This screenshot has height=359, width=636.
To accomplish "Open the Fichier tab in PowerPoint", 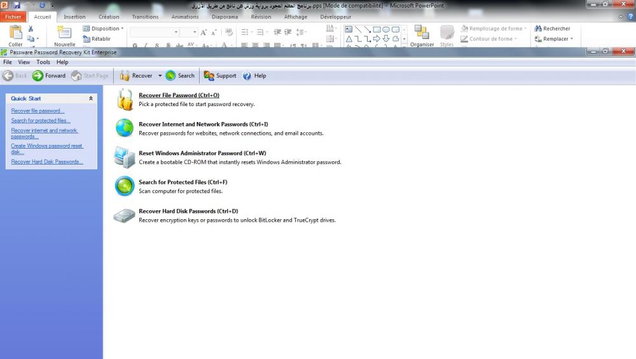I will [13, 17].
